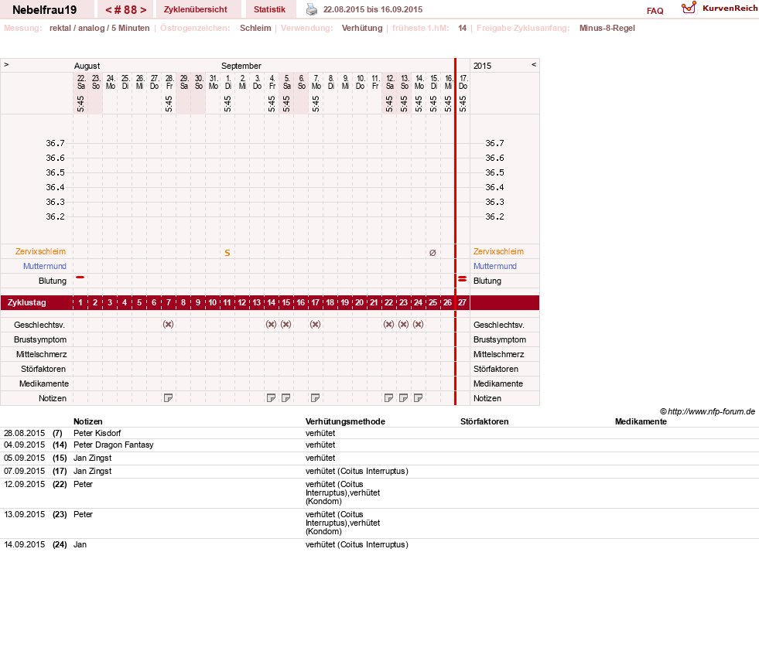Go to previous cycle with < arrow
Screen dimensions: 759x668
pyautogui.click(x=109, y=10)
